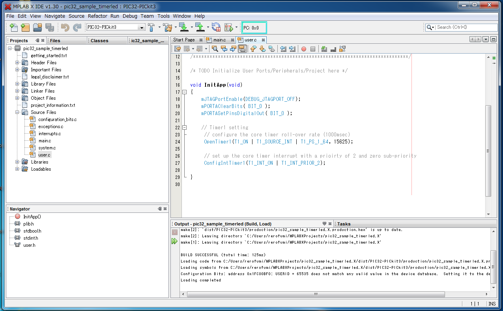Collapse the Source Files folder
Viewport: 503px width, 311px height.
tap(17, 112)
